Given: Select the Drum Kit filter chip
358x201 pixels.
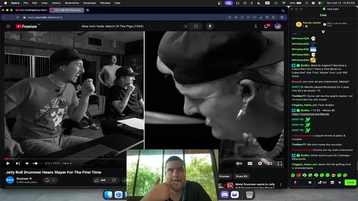Looking at the screenshot, I should 241,176.
